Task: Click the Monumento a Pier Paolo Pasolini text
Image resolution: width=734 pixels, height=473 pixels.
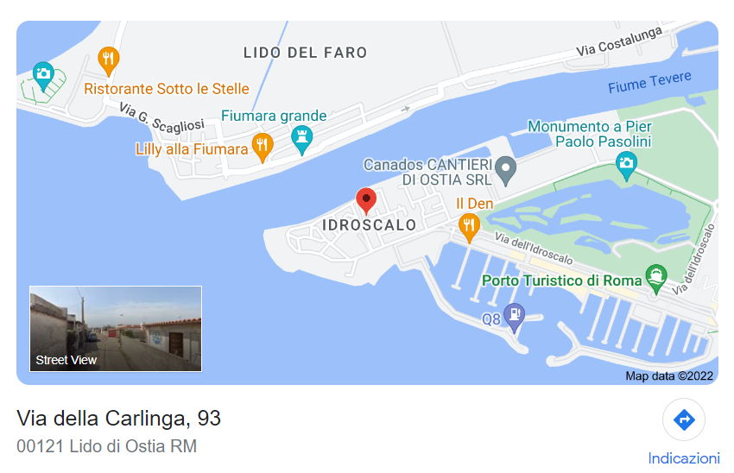Action: tap(590, 134)
